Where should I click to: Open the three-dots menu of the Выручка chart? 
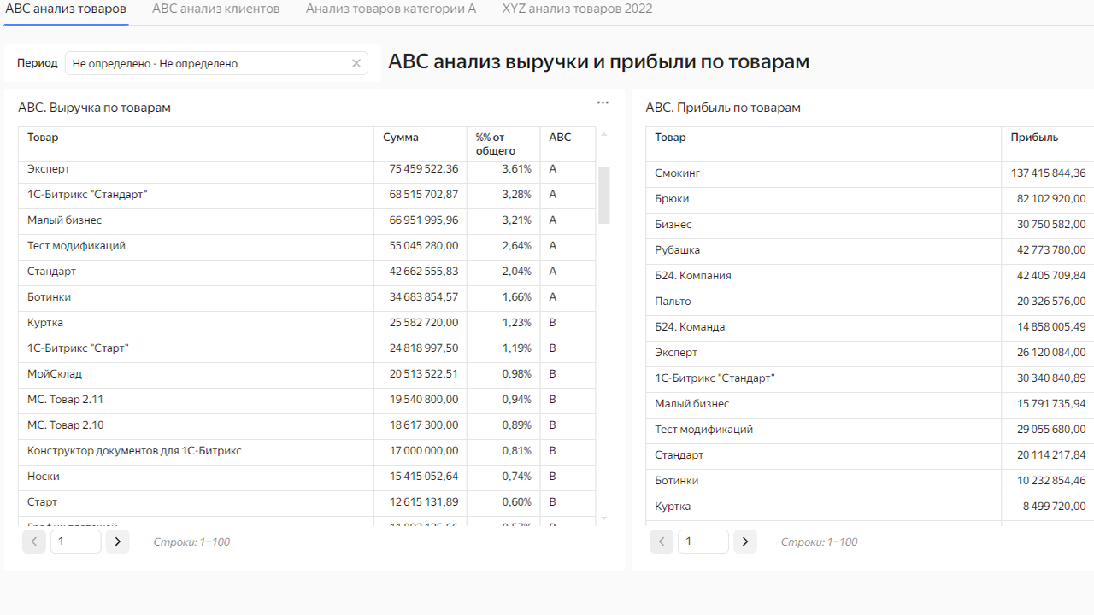603,102
